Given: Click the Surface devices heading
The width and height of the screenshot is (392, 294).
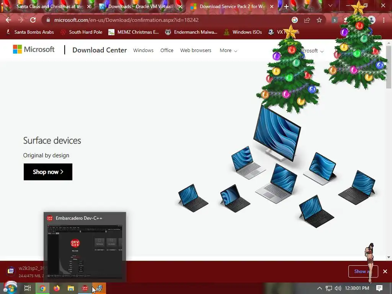Looking at the screenshot, I should (52, 140).
